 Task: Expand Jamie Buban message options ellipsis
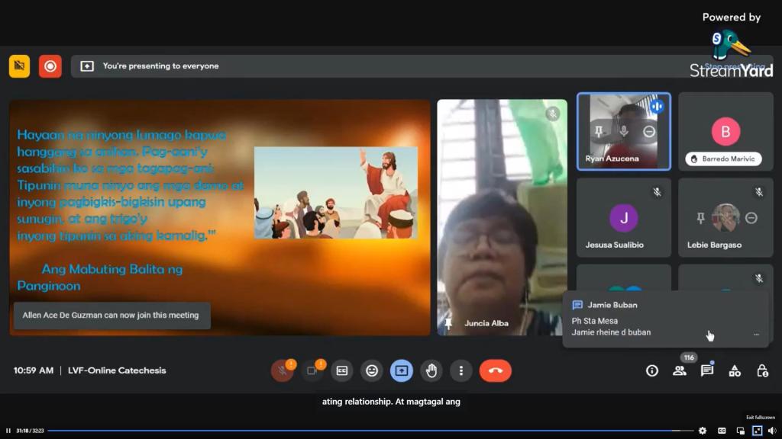tap(756, 334)
